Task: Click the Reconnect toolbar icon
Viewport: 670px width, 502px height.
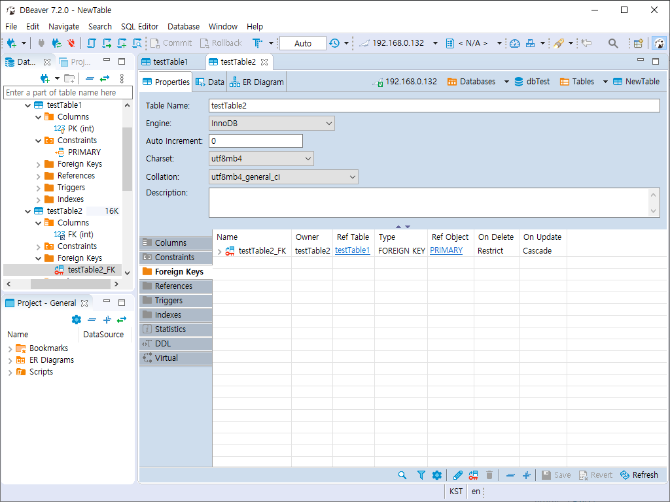Action: pos(56,43)
